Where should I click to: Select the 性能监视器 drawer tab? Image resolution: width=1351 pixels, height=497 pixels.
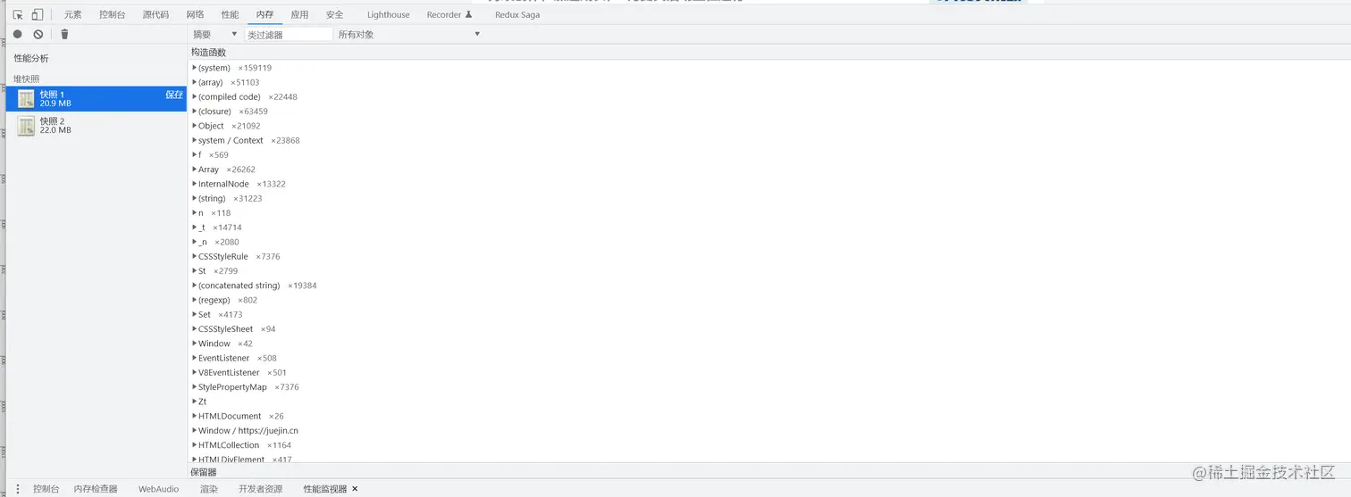[324, 489]
